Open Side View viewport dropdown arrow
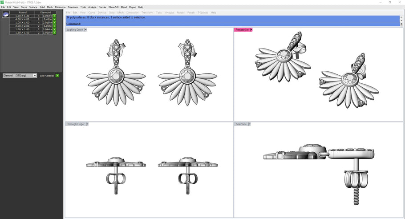 (249, 124)
